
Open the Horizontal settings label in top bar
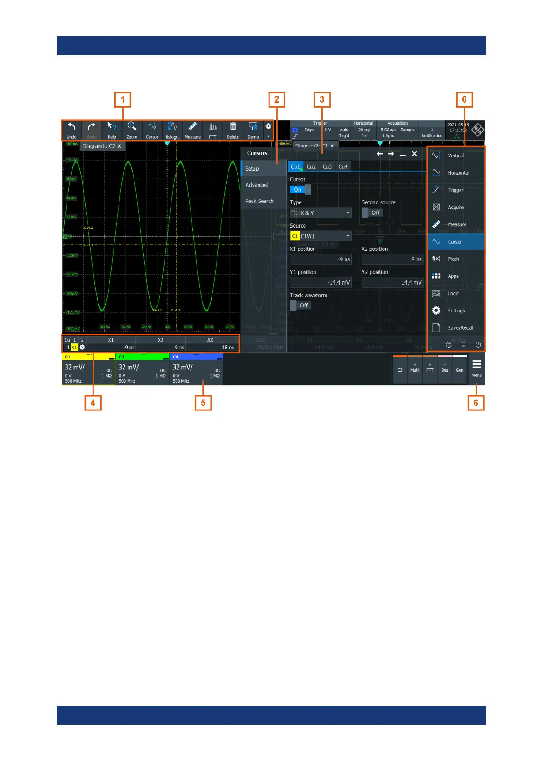coord(363,123)
